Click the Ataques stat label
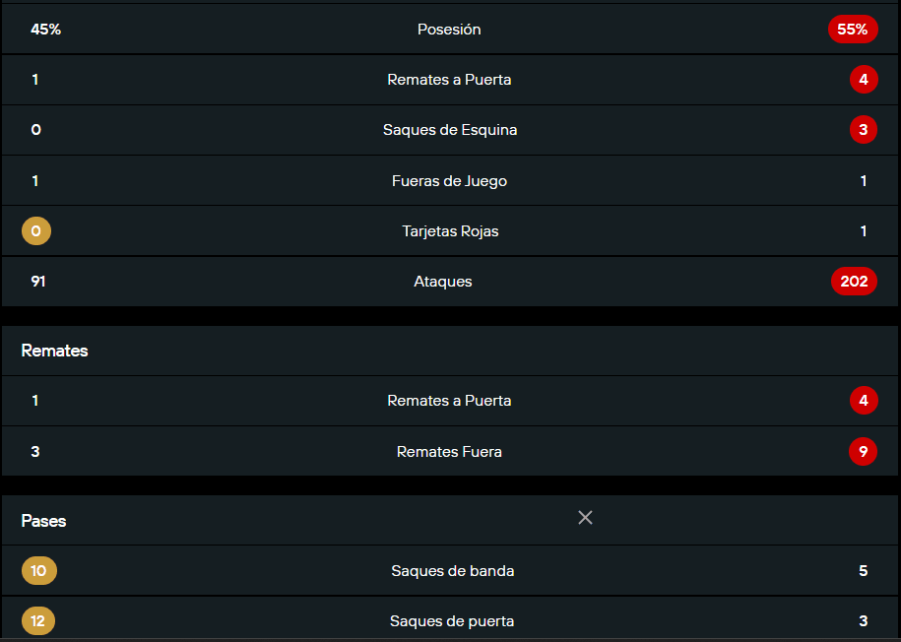 pyautogui.click(x=443, y=281)
